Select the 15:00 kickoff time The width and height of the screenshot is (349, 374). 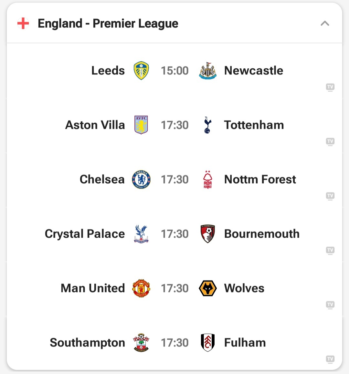pos(174,71)
